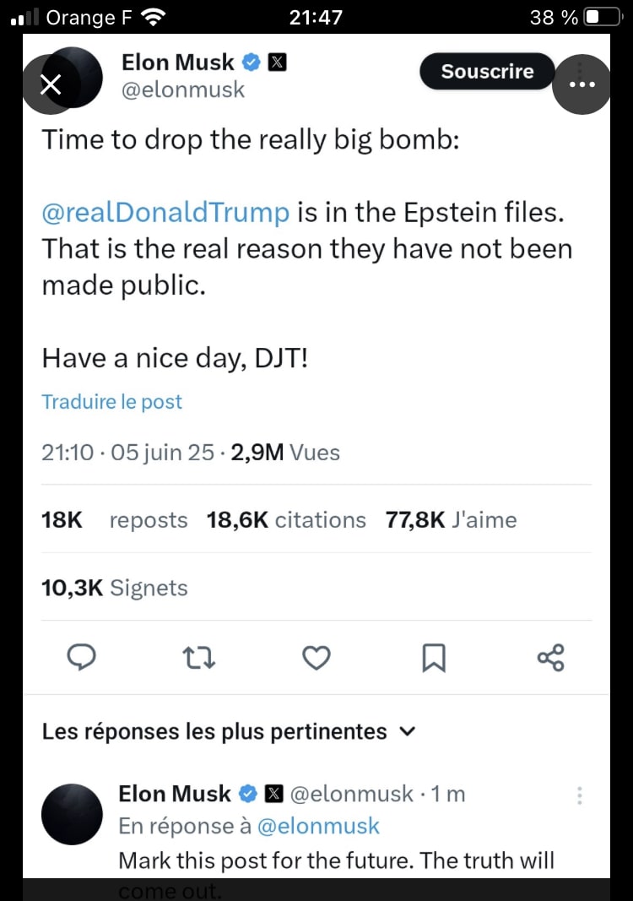The height and width of the screenshot is (901, 633).
Task: Tap the blue verified checkmark badge in header
Action: (252, 62)
